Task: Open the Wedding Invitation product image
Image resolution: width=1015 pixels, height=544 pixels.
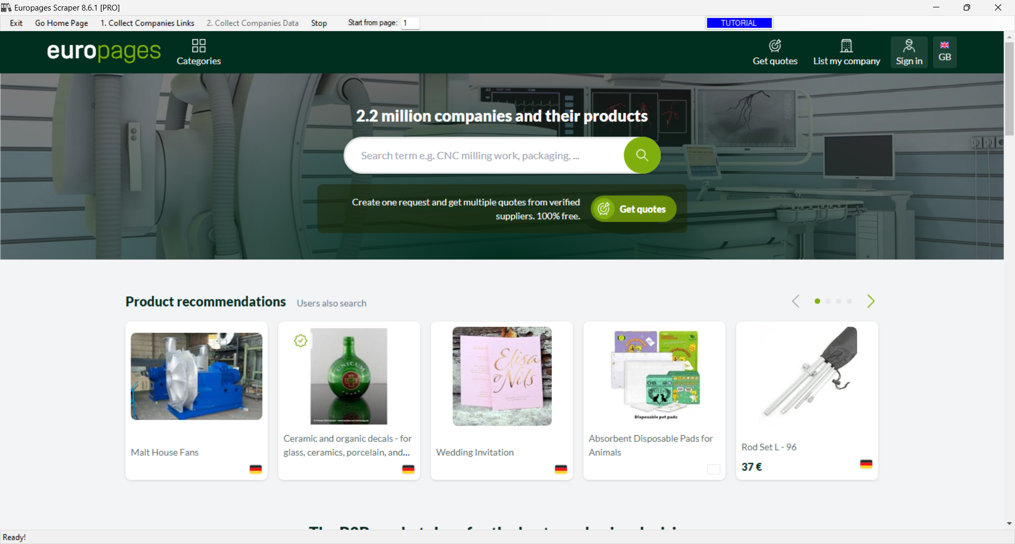Action: [502, 376]
